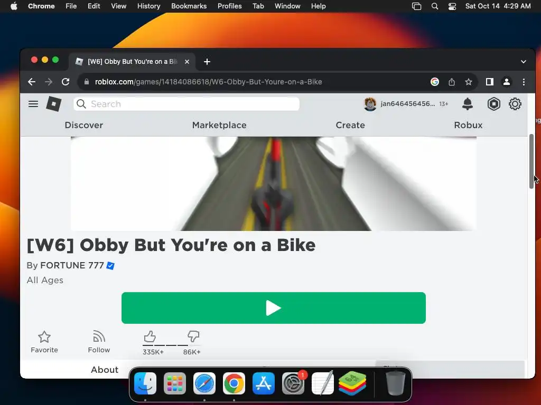The height and width of the screenshot is (405, 541).
Task: Open the Robux balance hexagon icon
Action: (x=494, y=104)
